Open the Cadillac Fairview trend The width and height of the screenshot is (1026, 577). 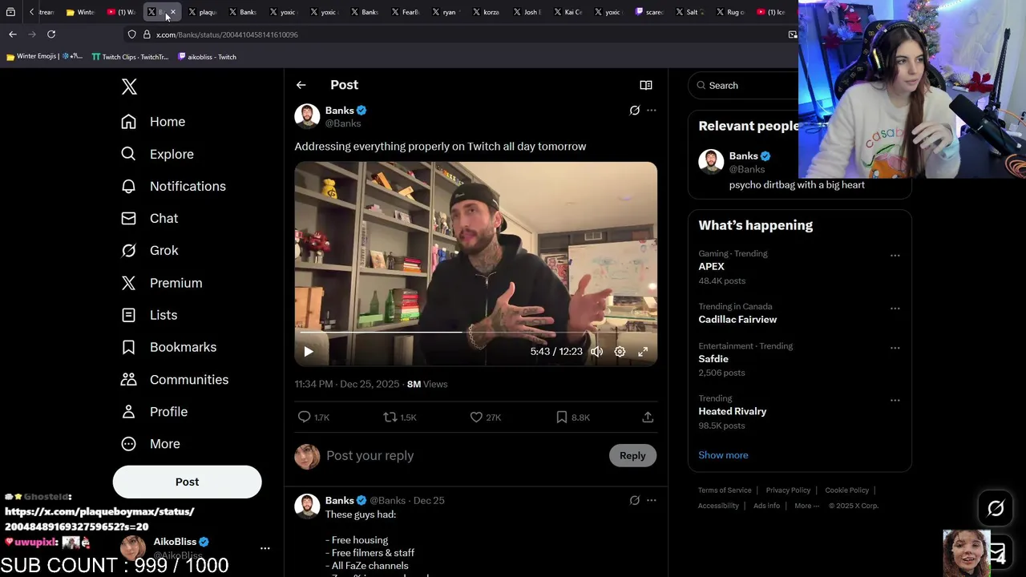[737, 319]
